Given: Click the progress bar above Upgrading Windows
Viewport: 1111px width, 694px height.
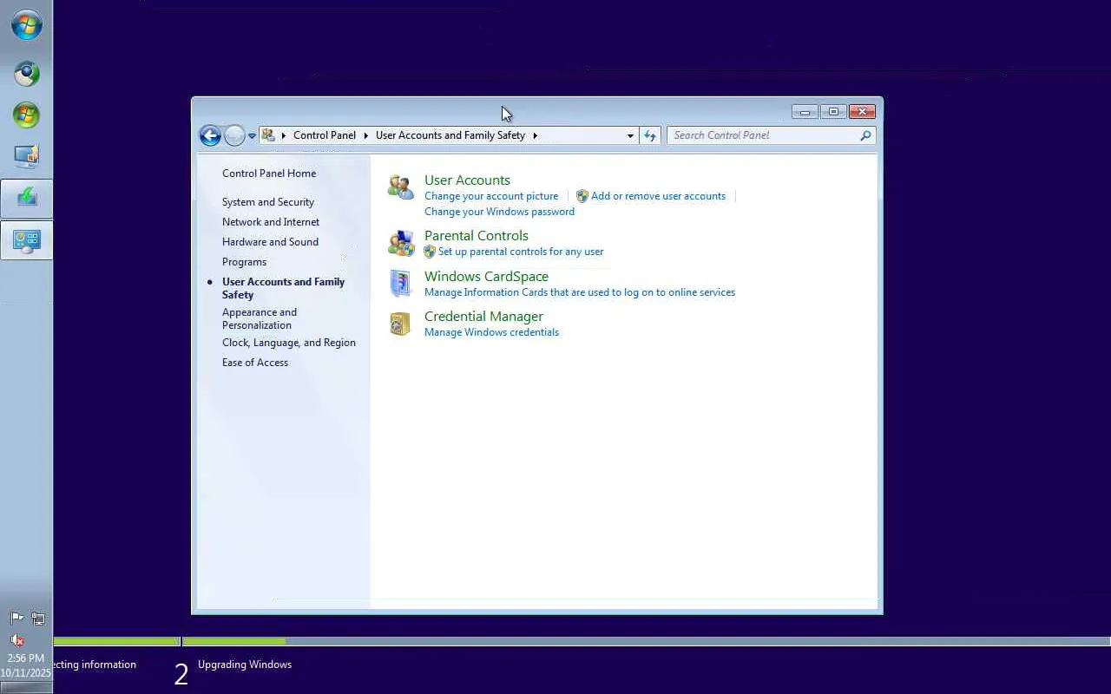Looking at the screenshot, I should tap(647, 642).
